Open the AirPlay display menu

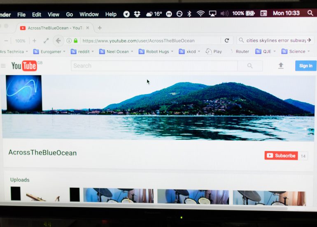click(212, 14)
